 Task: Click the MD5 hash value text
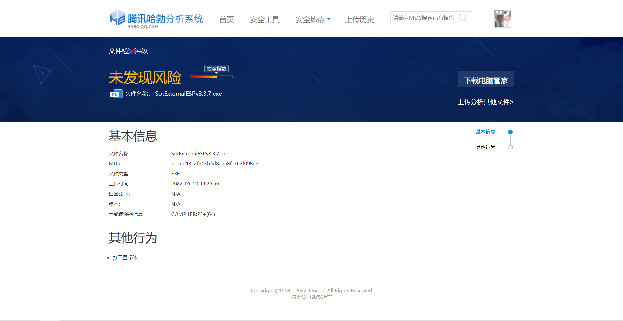point(214,164)
